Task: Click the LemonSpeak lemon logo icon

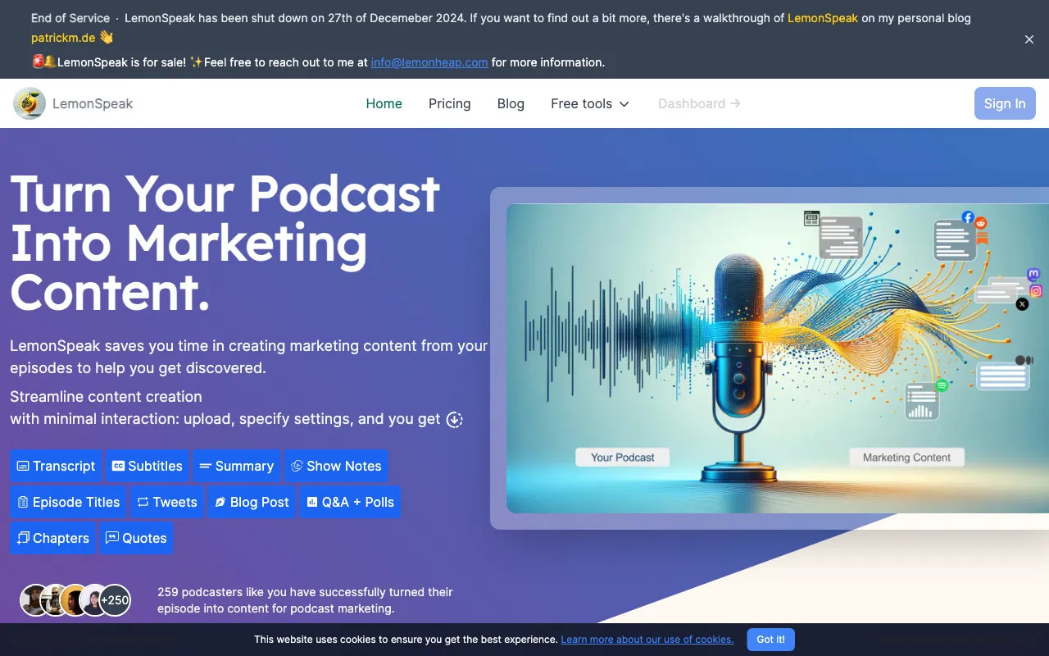Action: [x=30, y=103]
